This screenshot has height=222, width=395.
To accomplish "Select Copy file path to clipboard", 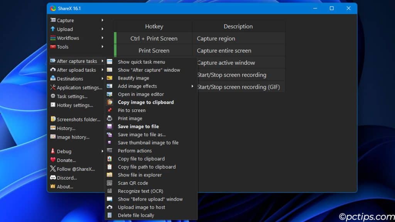I will point(151,166).
